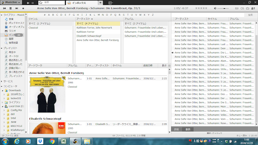Navigate back with the left arrow
The image size is (258, 145).
[x=28, y=3]
